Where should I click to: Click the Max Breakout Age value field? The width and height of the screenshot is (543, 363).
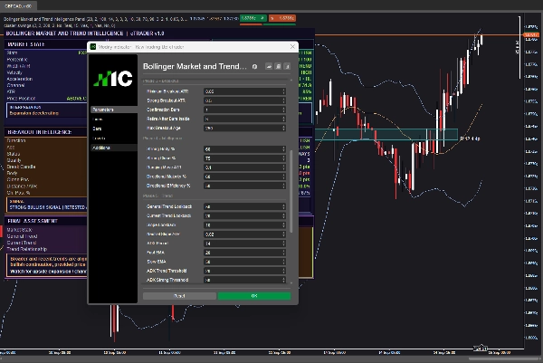[243, 129]
